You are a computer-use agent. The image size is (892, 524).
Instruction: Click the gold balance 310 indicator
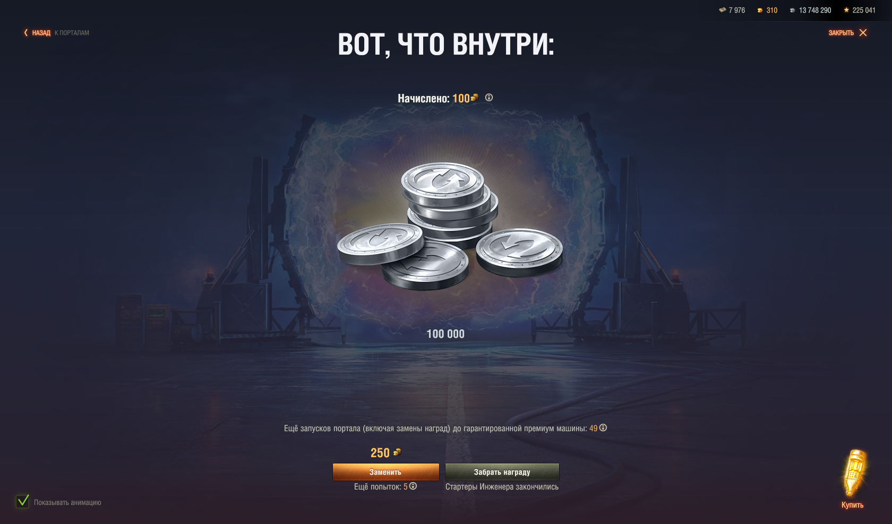coord(767,10)
